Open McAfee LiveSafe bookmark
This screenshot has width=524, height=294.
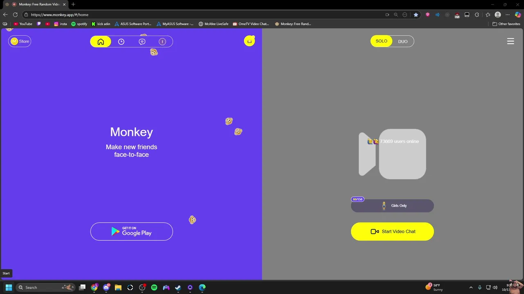click(x=213, y=24)
